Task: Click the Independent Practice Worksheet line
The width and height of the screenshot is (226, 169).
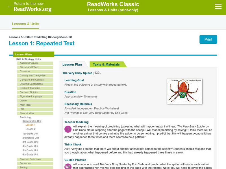Action: click(92, 108)
